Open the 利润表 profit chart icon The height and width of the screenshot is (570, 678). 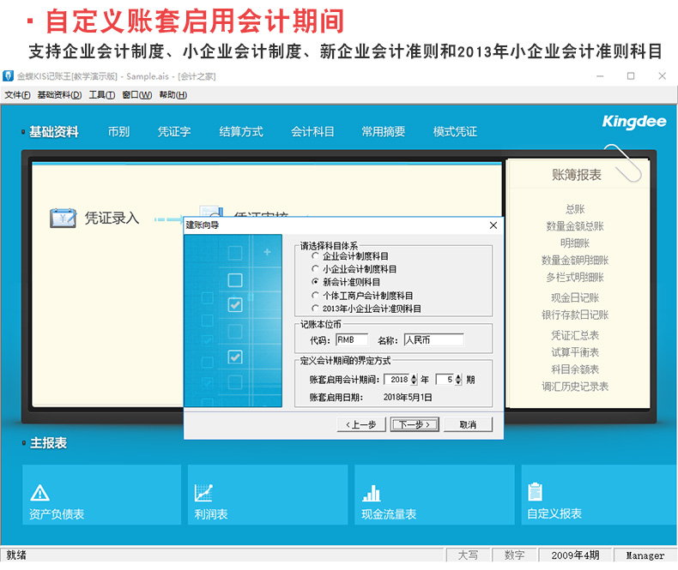click(x=204, y=493)
